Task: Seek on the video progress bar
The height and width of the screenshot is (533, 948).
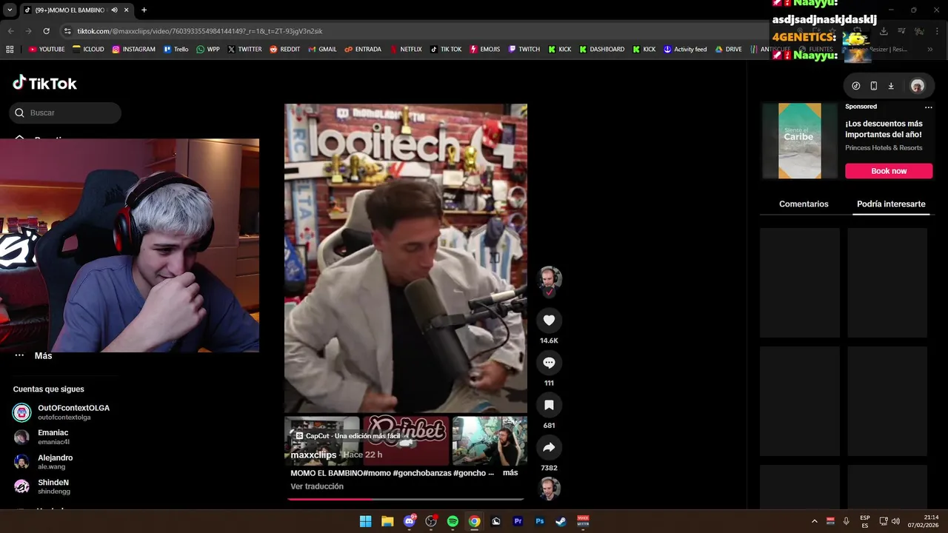Action: click(406, 499)
